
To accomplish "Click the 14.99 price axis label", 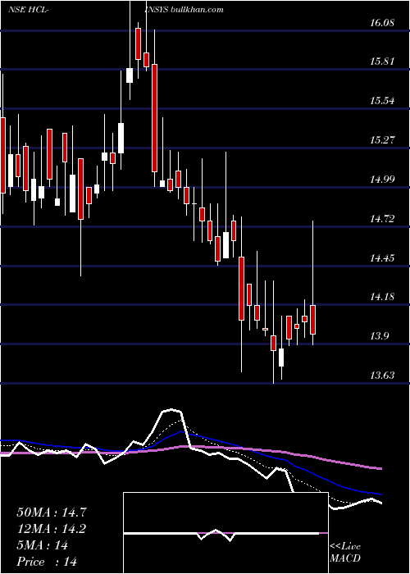I will point(382,180).
